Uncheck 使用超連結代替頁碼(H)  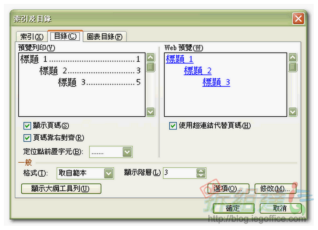click(x=173, y=126)
